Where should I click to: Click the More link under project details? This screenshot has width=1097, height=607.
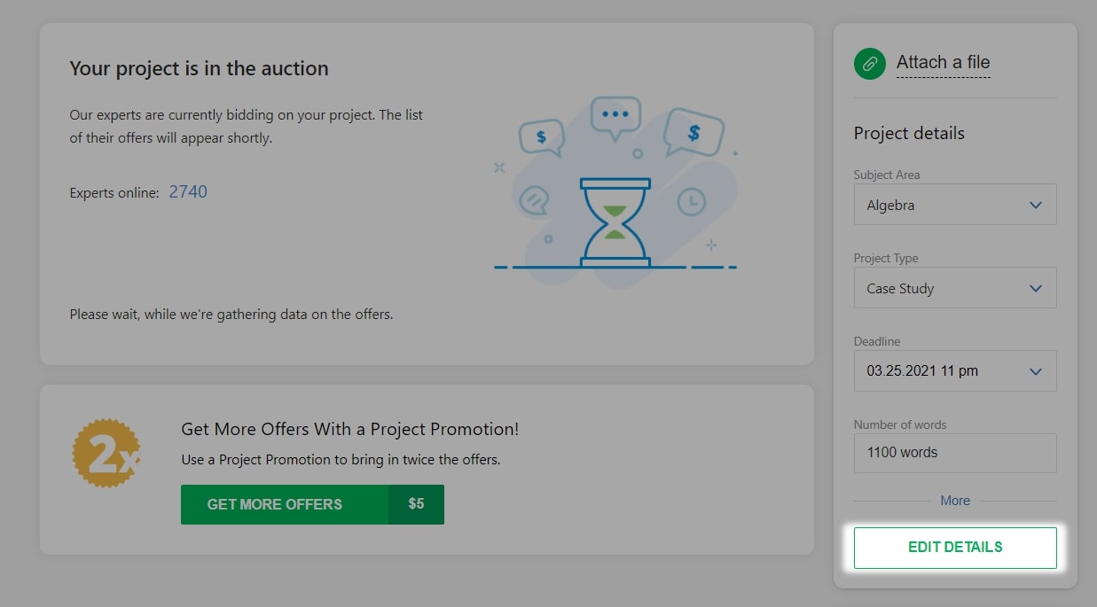click(955, 501)
